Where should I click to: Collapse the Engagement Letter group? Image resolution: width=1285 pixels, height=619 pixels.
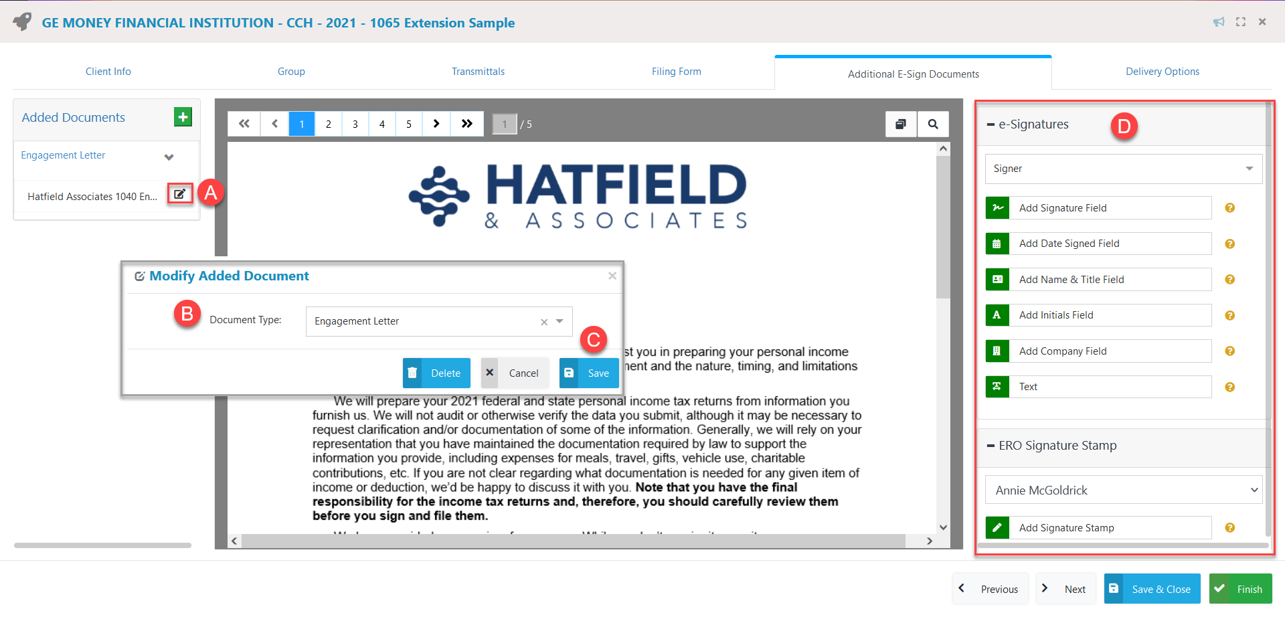click(169, 157)
